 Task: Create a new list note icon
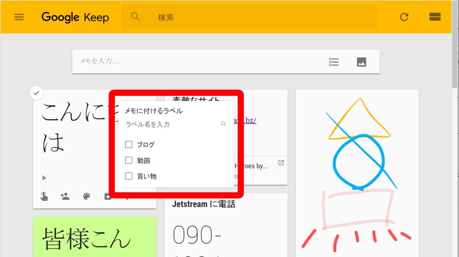click(334, 62)
